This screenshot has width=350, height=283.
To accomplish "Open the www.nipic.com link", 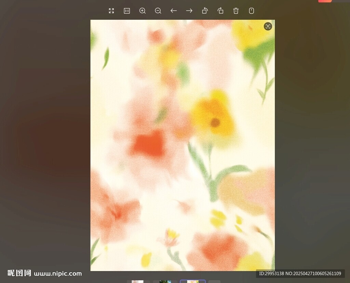I will pyautogui.click(x=57, y=273).
